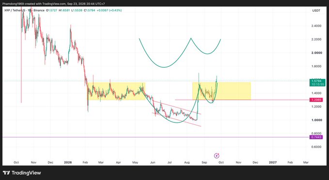Click the purple 0.7443 price tag
This screenshot has height=180, width=329.
coord(316,137)
